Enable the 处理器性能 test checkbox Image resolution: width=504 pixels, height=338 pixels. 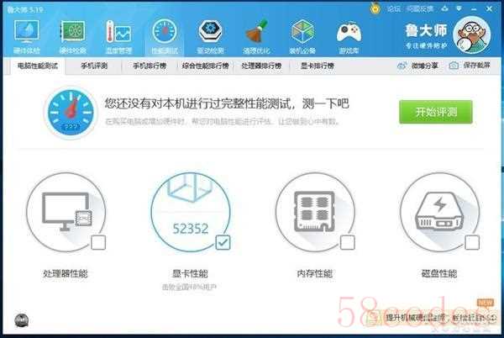[98, 242]
